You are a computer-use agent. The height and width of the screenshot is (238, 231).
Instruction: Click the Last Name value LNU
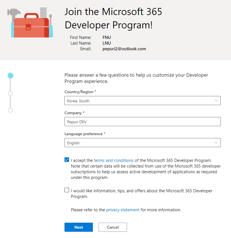(x=107, y=43)
